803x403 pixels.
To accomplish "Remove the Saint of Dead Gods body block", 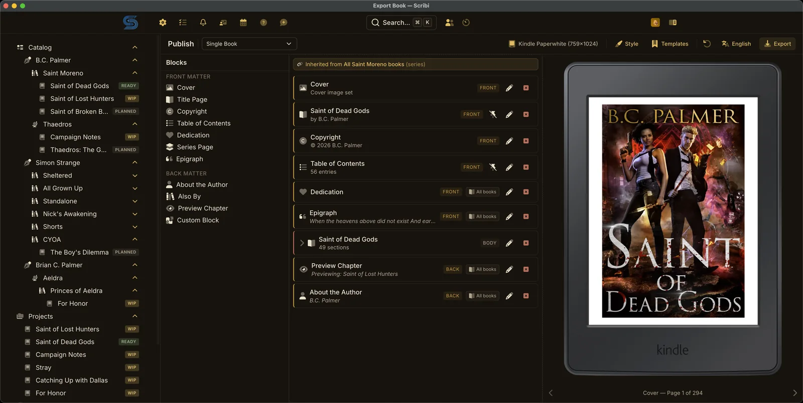I will [x=526, y=243].
